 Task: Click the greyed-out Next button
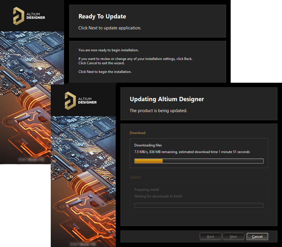point(233,237)
